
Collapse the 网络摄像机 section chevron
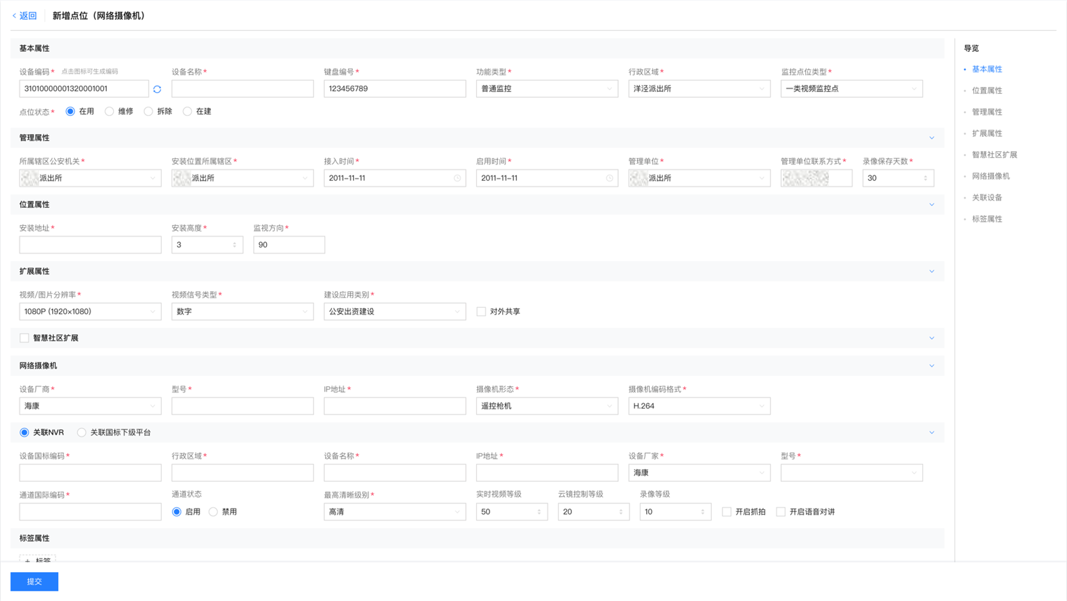click(931, 366)
